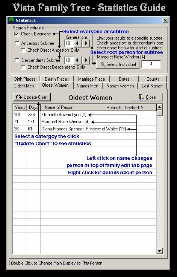177x277 pixels.
Task: Close the Statistics window with X
Action: click(165, 20)
